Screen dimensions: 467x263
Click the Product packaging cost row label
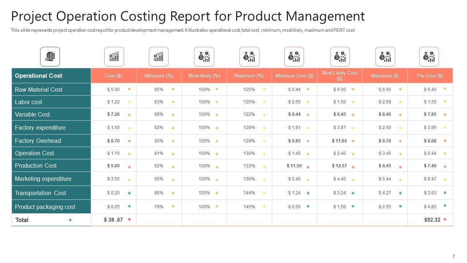point(45,207)
